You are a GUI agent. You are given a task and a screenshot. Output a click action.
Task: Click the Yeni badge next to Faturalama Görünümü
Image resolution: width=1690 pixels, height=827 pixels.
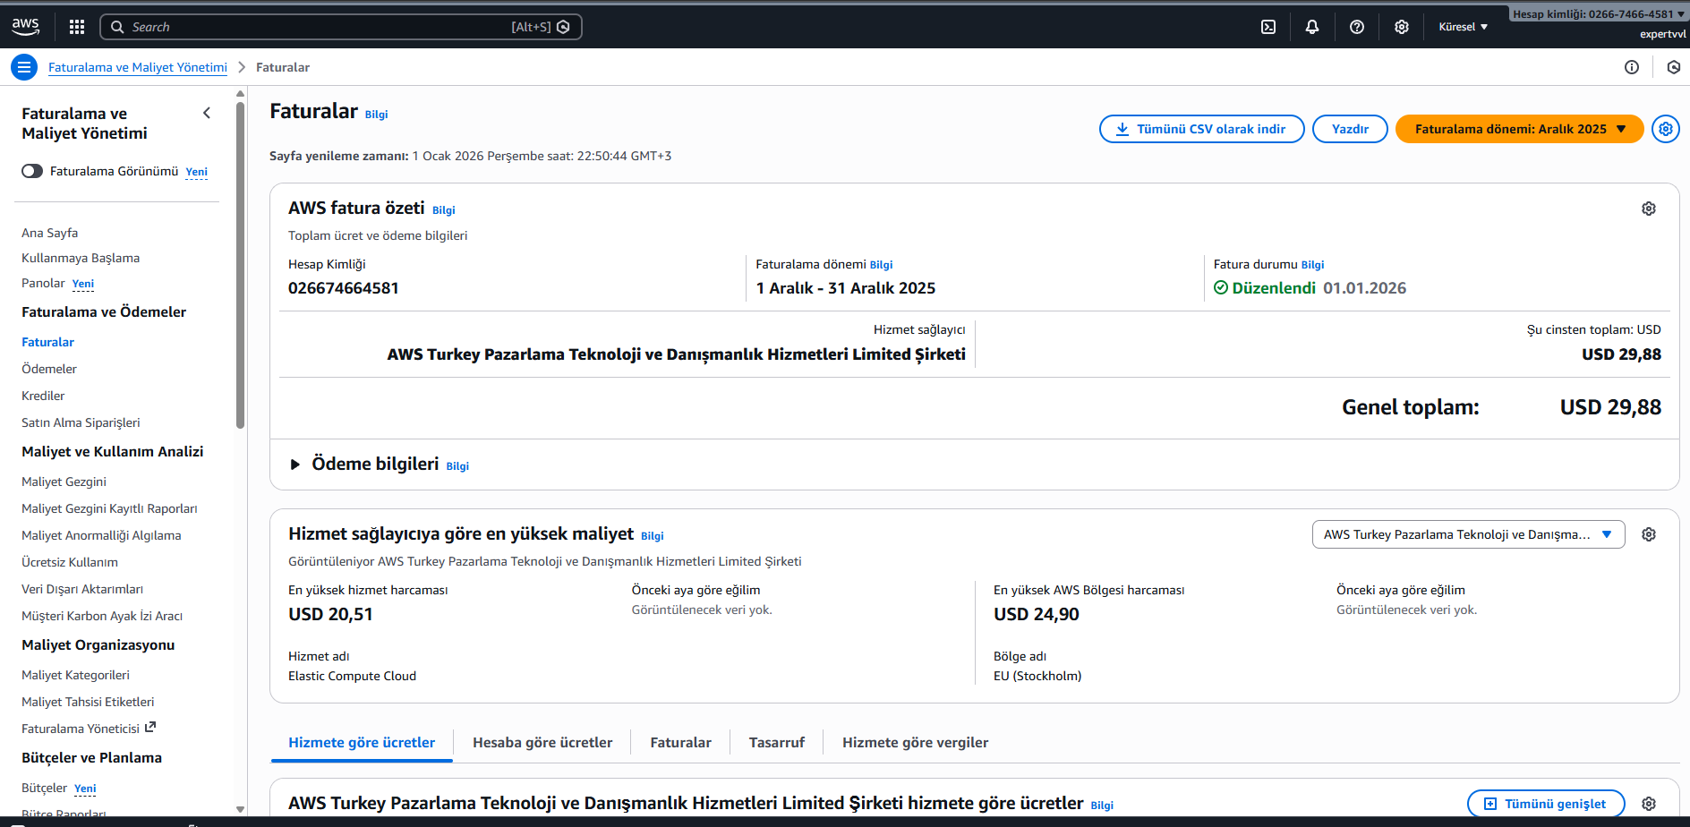[197, 172]
